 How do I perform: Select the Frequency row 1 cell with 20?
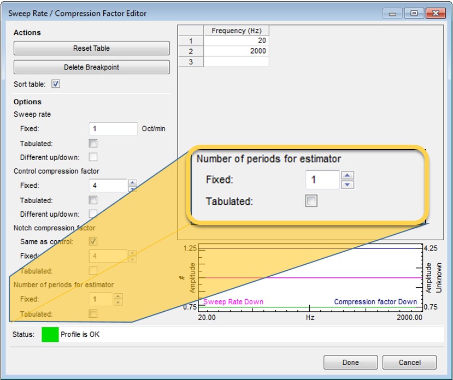(x=236, y=41)
